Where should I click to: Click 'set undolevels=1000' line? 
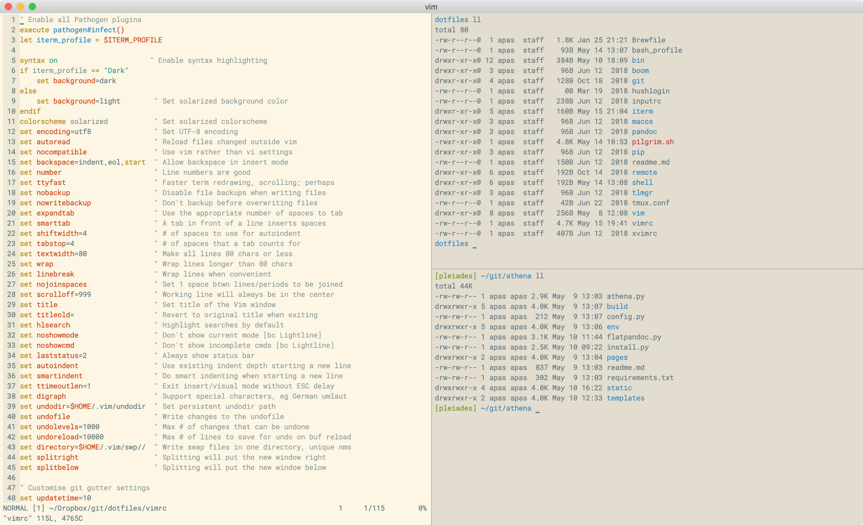(x=59, y=427)
